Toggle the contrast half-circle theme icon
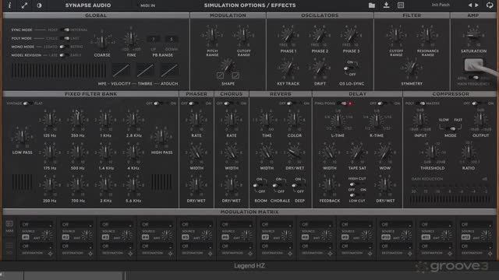Viewport: 499px width, 280px height. coord(39,5)
